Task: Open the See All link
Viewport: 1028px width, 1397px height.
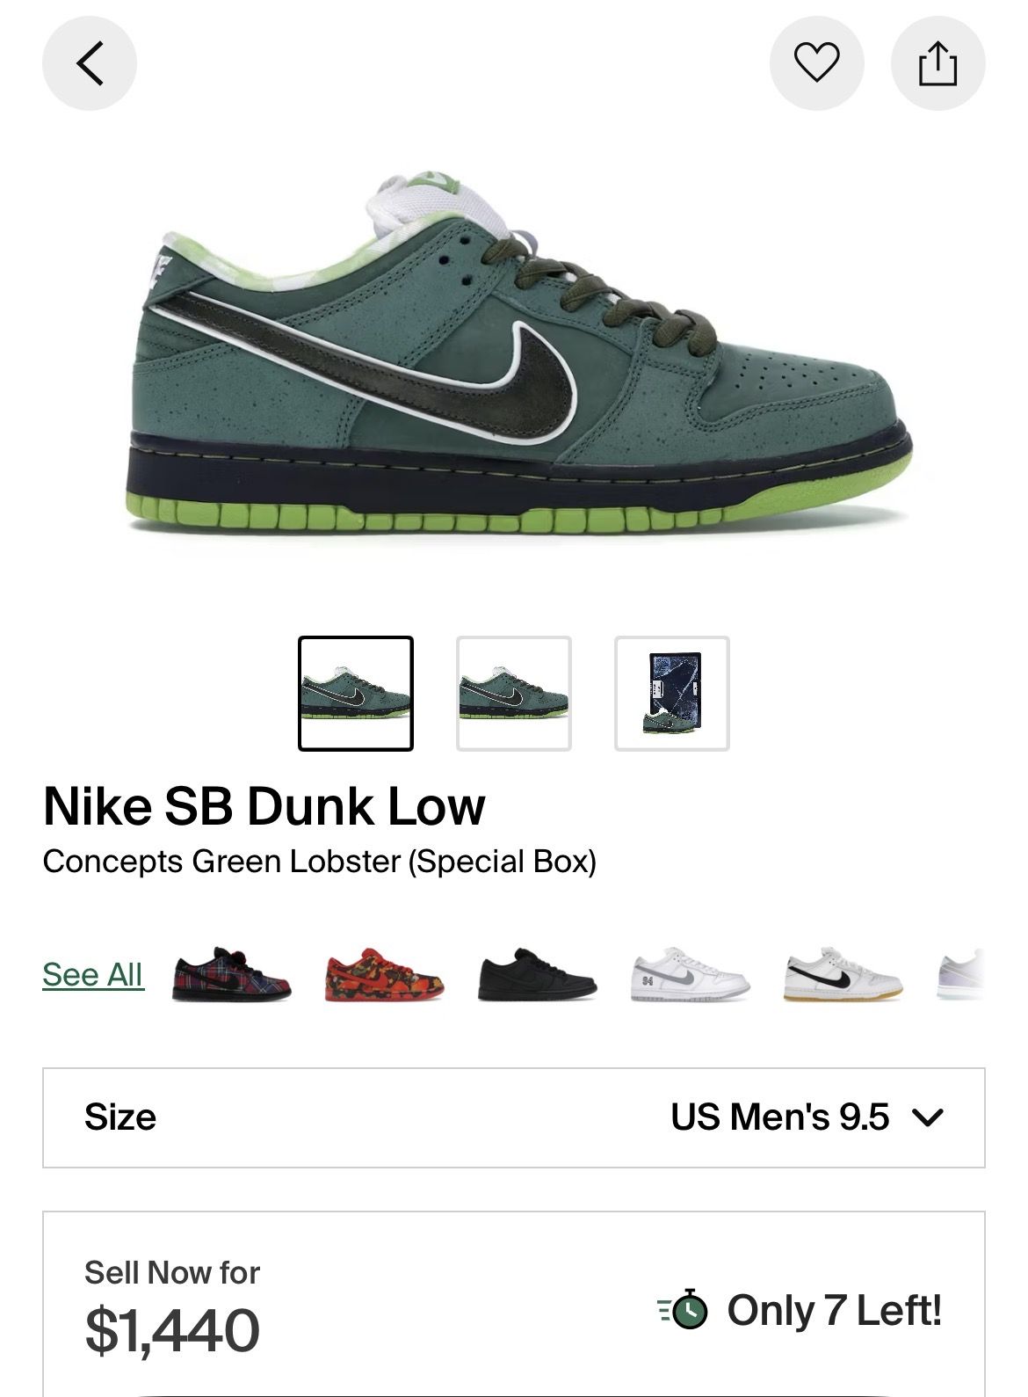Action: 92,974
